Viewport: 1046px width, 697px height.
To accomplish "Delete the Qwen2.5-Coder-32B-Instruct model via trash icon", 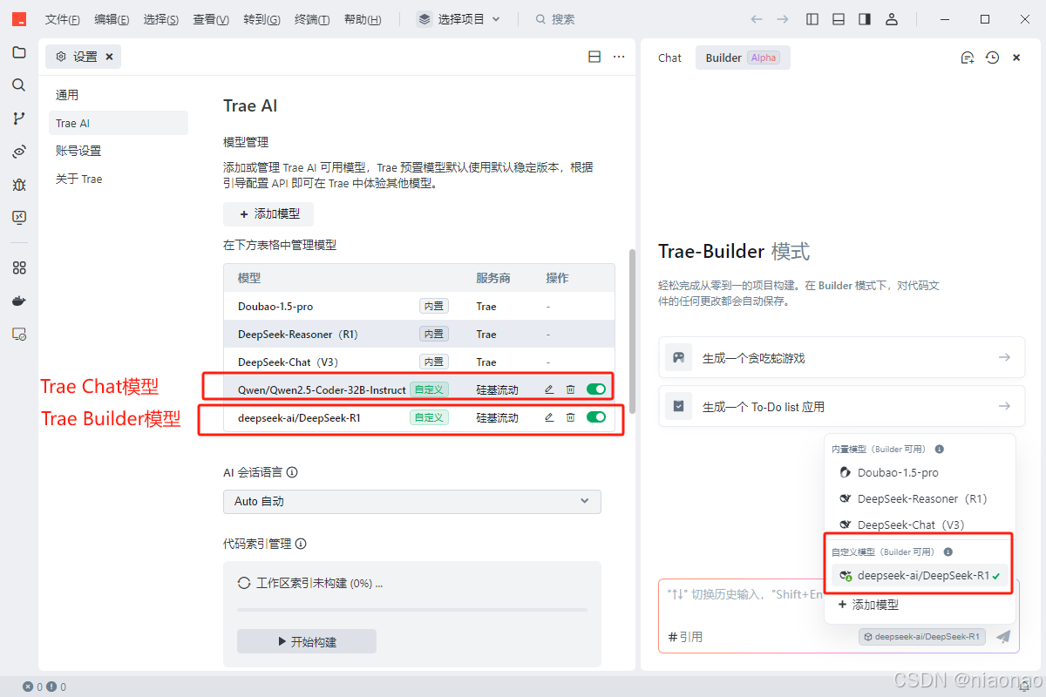I will point(570,389).
